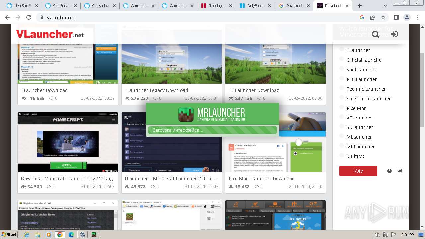This screenshot has height=239, width=425.
Task: Open File Explorer folder in the taskbar
Action: (x=38, y=235)
